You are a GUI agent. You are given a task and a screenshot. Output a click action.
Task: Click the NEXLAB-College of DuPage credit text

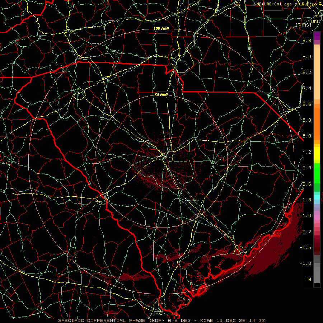(x=288, y=4)
